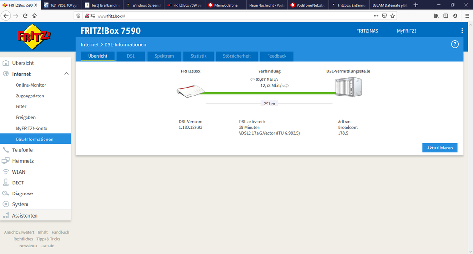Switch to the Vodafone Netzab browser tab

point(308,5)
